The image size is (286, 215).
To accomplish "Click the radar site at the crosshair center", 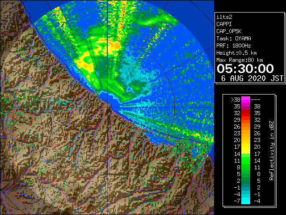I will pos(107,107).
